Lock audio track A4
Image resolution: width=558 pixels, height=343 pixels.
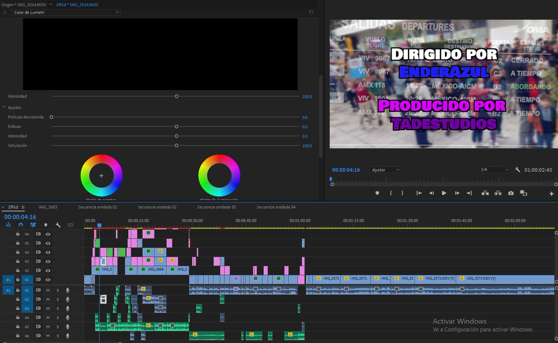pos(18,317)
